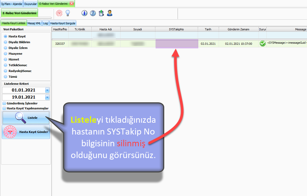307x196 pixels.
Task: Open the 19.01.2021 end date dropdown
Action: click(x=47, y=97)
